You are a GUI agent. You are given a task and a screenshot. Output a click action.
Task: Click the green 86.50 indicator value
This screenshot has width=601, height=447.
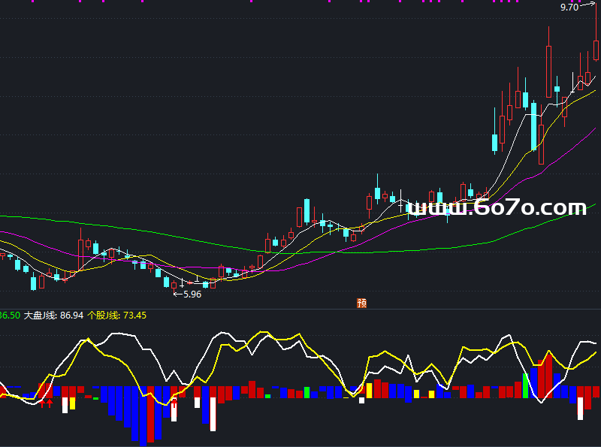point(9,316)
